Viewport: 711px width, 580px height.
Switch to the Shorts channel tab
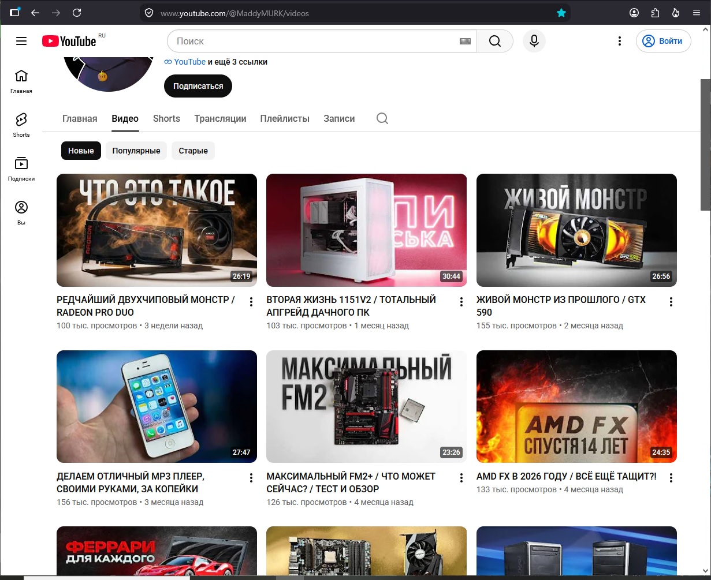(x=166, y=118)
